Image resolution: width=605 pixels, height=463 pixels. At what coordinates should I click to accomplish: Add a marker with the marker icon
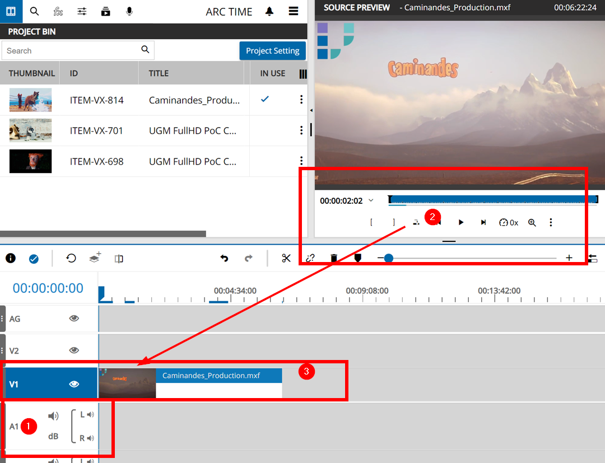(357, 258)
